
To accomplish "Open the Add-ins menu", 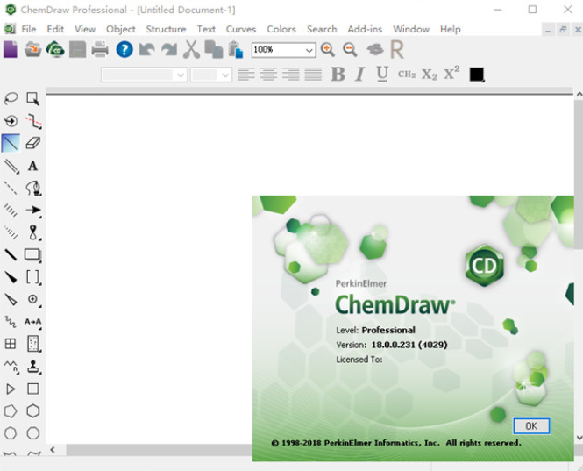I will (x=365, y=29).
